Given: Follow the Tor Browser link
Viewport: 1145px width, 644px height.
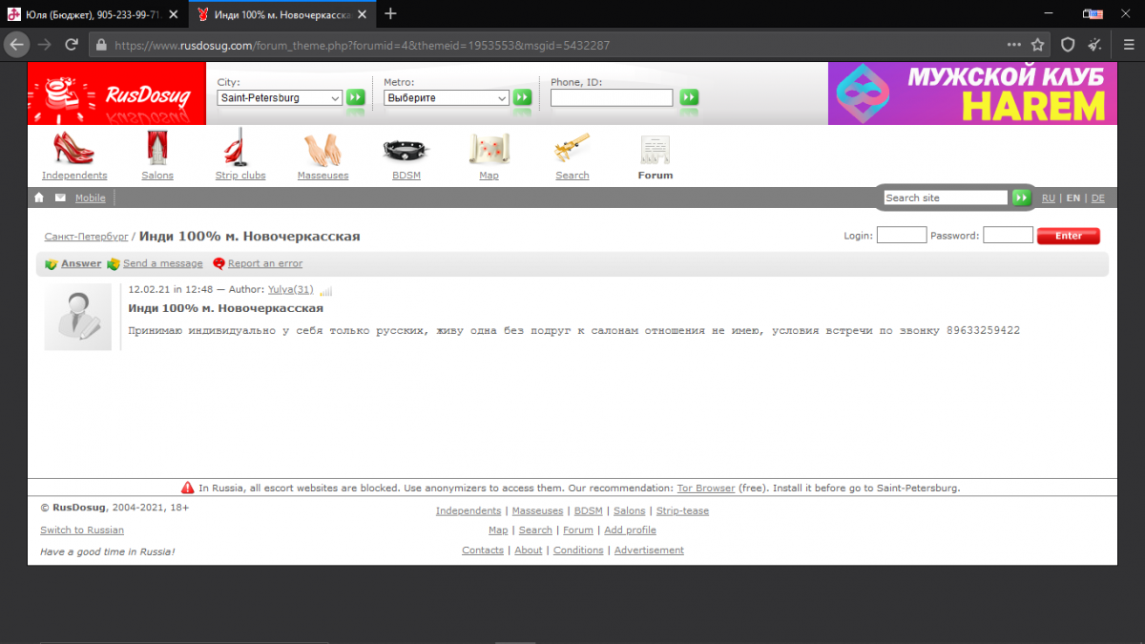Looking at the screenshot, I should pos(706,488).
